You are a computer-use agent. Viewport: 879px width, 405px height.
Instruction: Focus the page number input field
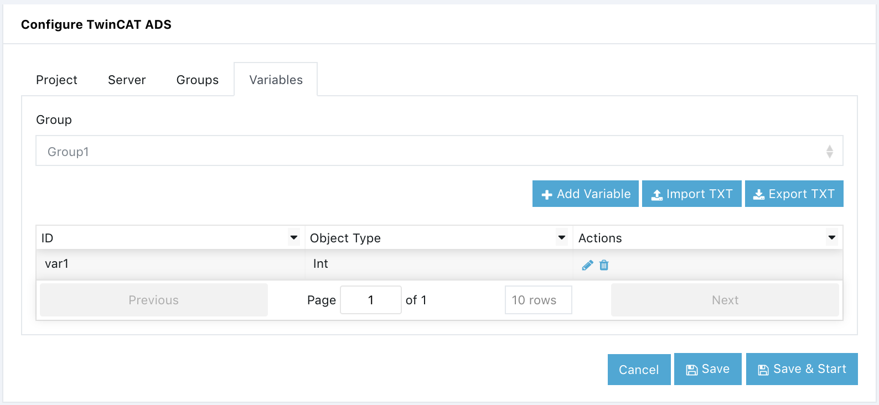(x=371, y=300)
